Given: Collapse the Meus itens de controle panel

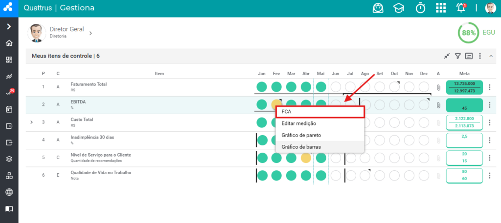Looking at the screenshot, I should point(491,56).
